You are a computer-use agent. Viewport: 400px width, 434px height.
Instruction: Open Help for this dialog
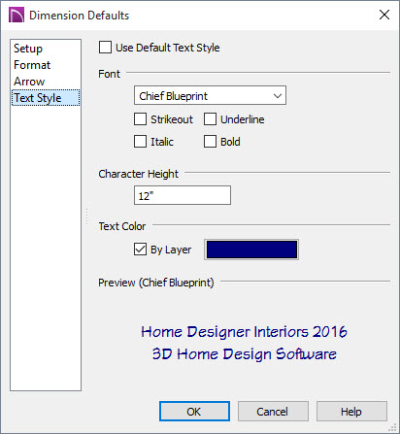(x=351, y=412)
